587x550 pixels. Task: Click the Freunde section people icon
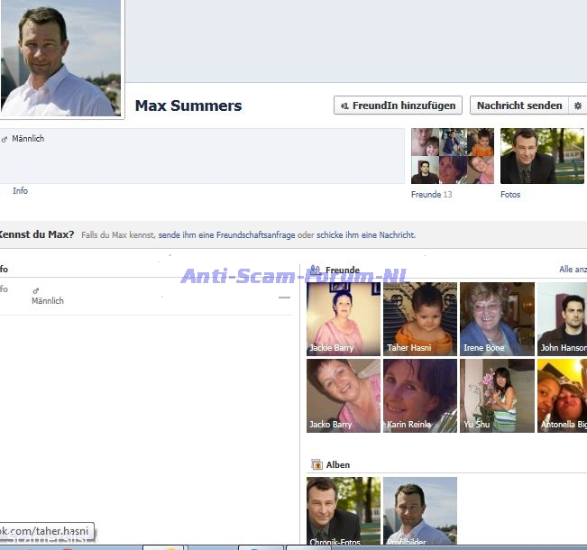(316, 270)
